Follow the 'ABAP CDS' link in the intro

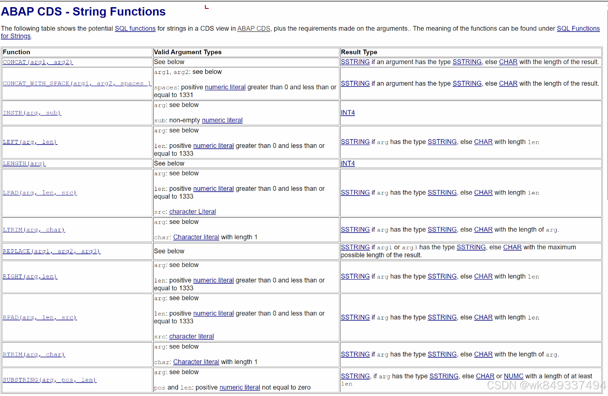pos(254,29)
